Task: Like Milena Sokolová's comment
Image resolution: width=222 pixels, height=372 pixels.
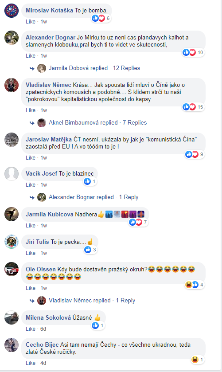Action: [31, 329]
